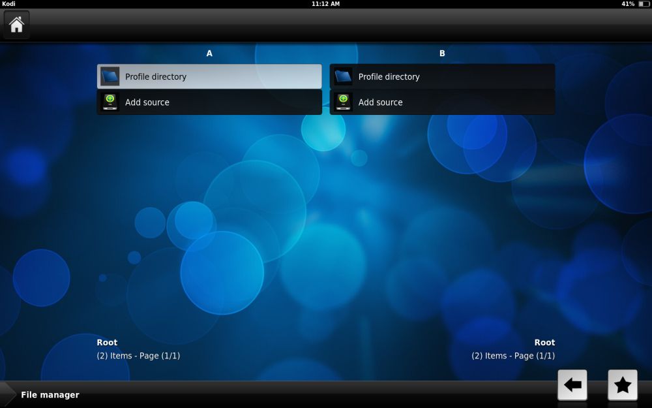Screen dimensions: 652x408
Task: Click the add-source drive icon in panel B
Action: tap(343, 102)
